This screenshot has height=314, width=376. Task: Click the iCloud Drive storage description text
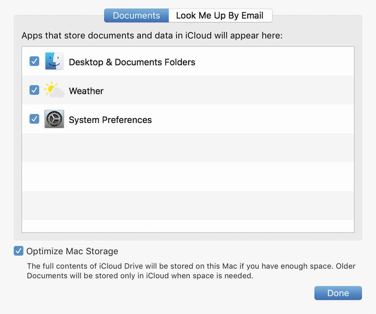coord(191,271)
